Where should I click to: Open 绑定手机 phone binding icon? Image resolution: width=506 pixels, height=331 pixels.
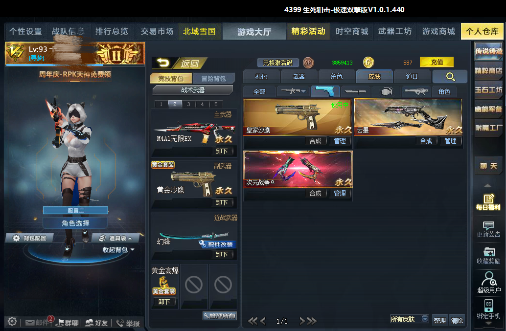[488, 309]
